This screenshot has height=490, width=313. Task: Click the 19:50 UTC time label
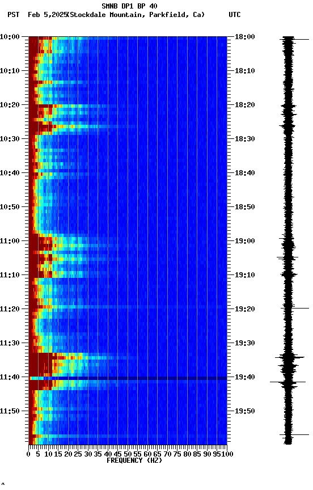pyautogui.click(x=245, y=411)
